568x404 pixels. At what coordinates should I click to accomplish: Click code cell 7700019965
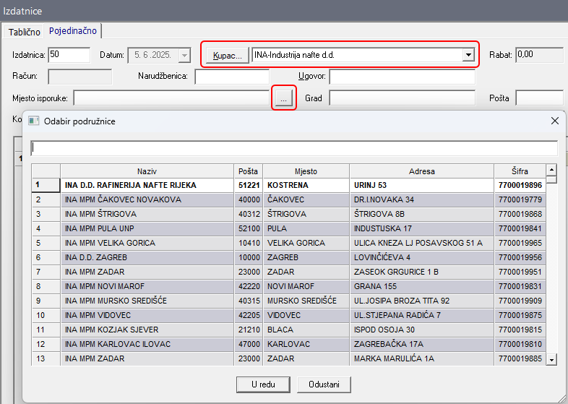[x=520, y=243]
